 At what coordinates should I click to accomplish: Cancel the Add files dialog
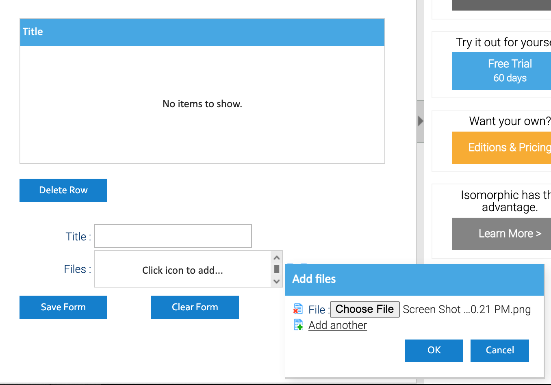(499, 350)
